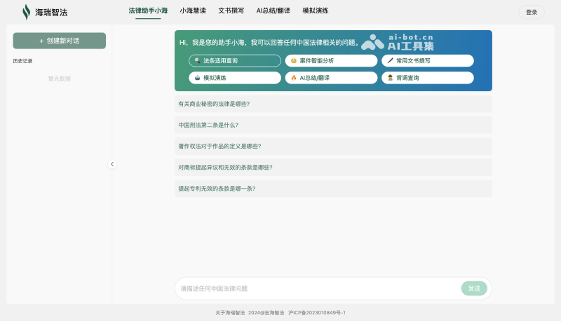Select the 模拟演练 top navigation tab
The height and width of the screenshot is (322, 561).
[315, 11]
